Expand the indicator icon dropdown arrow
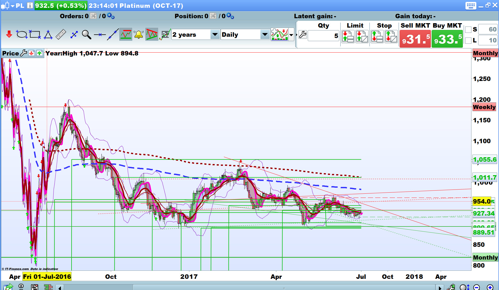Screen dimensions: 499x290 [291, 35]
